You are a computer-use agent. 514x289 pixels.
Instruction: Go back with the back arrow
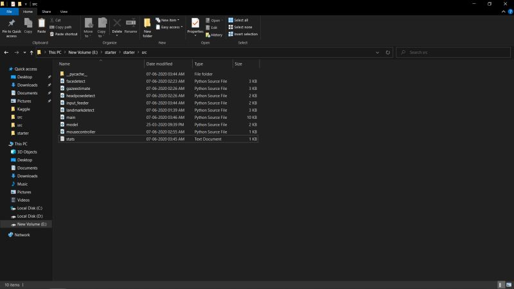(6, 53)
